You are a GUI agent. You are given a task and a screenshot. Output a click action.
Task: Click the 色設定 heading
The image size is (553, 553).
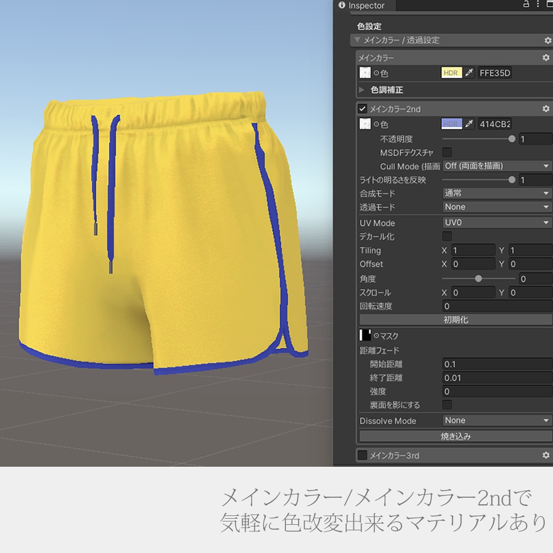369,27
